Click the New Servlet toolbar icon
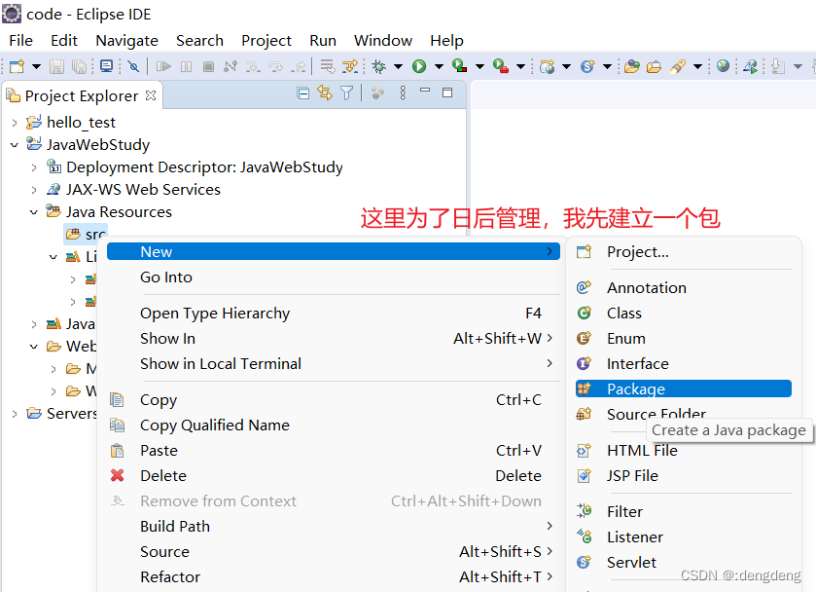This screenshot has height=592, width=816. click(x=587, y=66)
